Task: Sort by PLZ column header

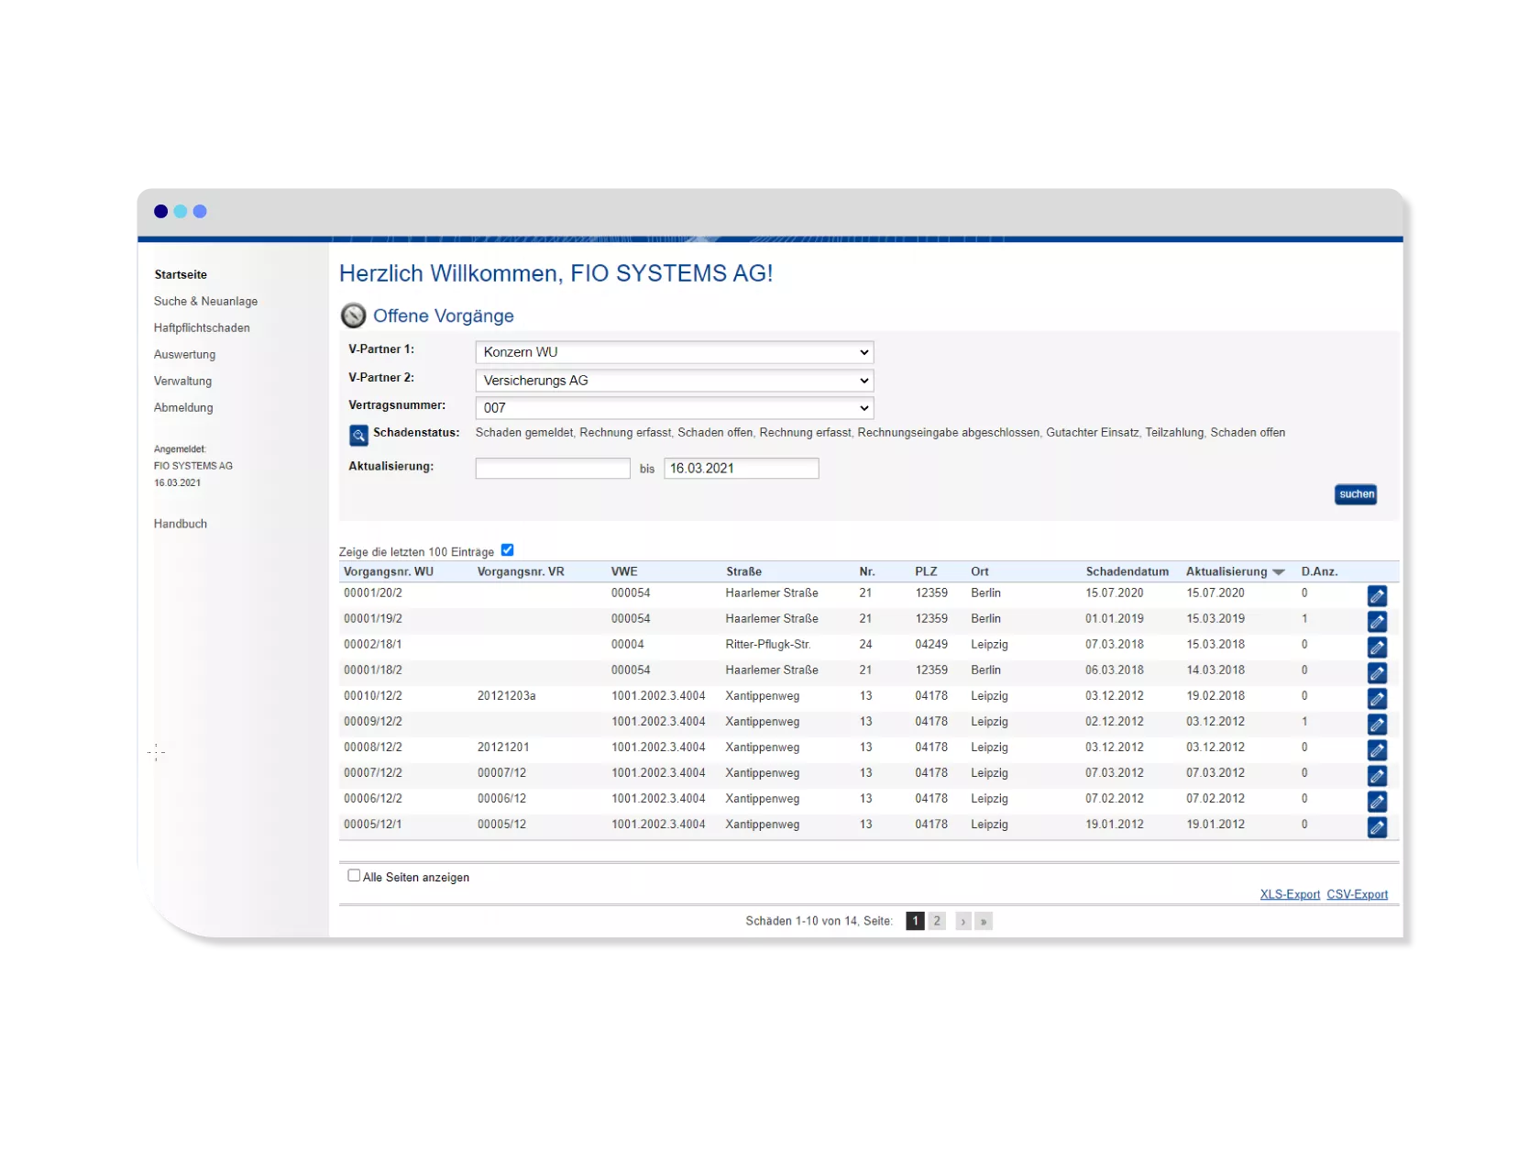Action: pos(926,571)
